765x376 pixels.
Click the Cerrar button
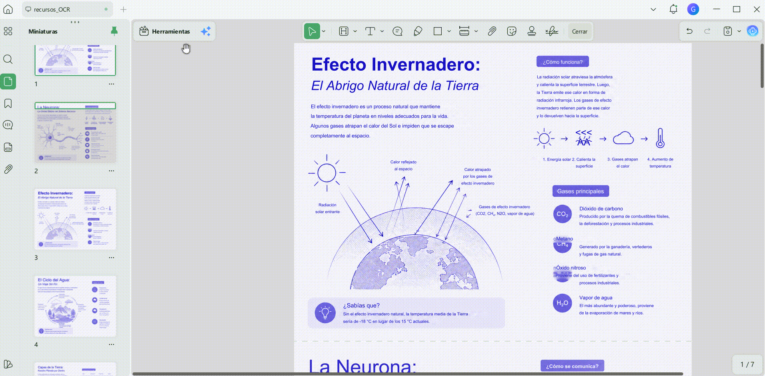pos(579,32)
